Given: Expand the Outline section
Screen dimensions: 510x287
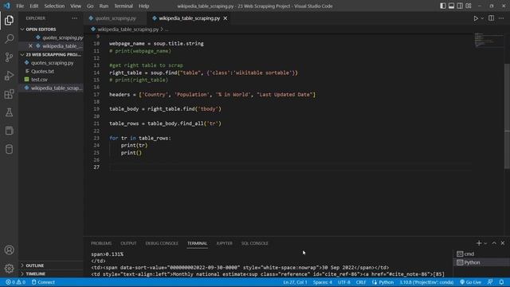Looking at the screenshot, I should click(51, 265).
